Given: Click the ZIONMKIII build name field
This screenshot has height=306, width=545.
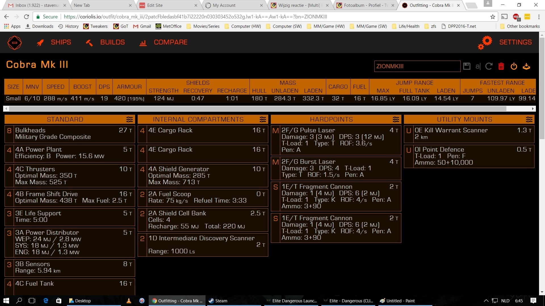Looking at the screenshot, I should point(417,66).
